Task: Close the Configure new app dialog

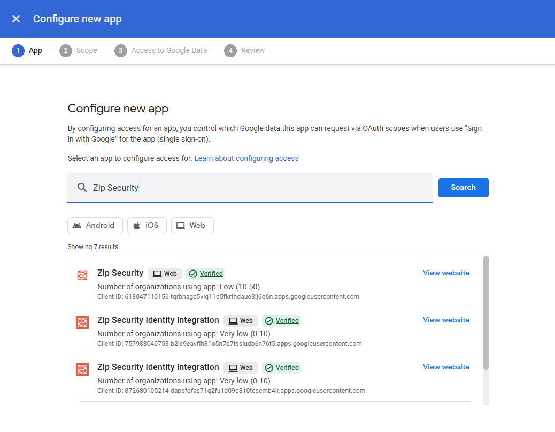Action: [16, 19]
